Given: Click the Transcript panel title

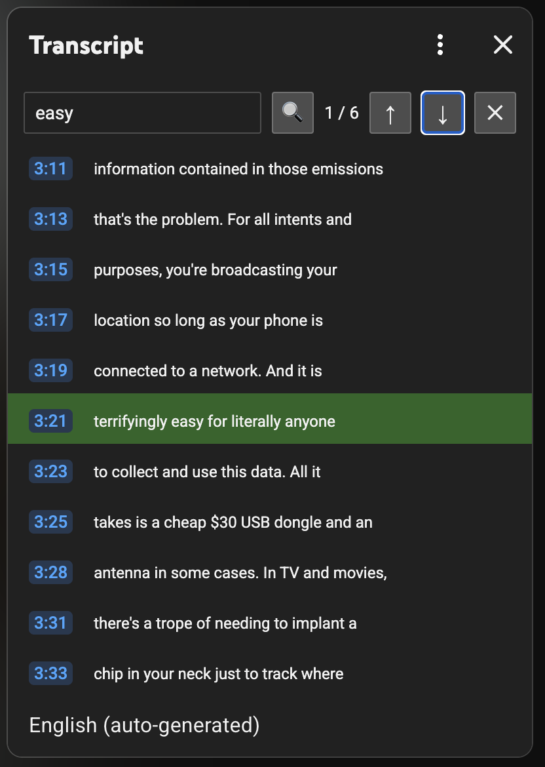Looking at the screenshot, I should tap(86, 45).
